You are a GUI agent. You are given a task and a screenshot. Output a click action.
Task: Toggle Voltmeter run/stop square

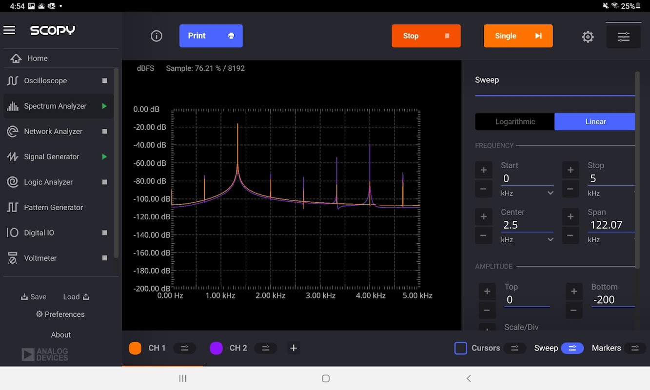coord(104,258)
